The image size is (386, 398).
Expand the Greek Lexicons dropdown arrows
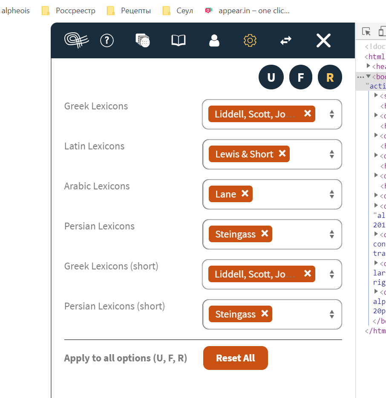pyautogui.click(x=331, y=114)
